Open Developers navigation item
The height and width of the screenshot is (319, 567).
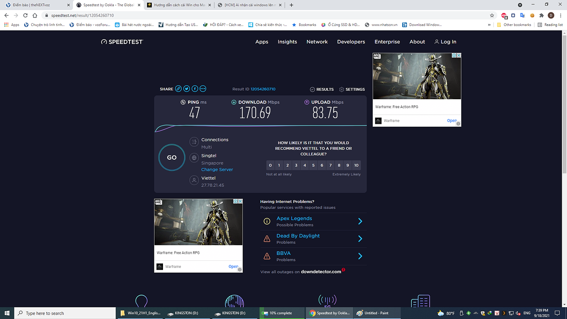pos(351,42)
